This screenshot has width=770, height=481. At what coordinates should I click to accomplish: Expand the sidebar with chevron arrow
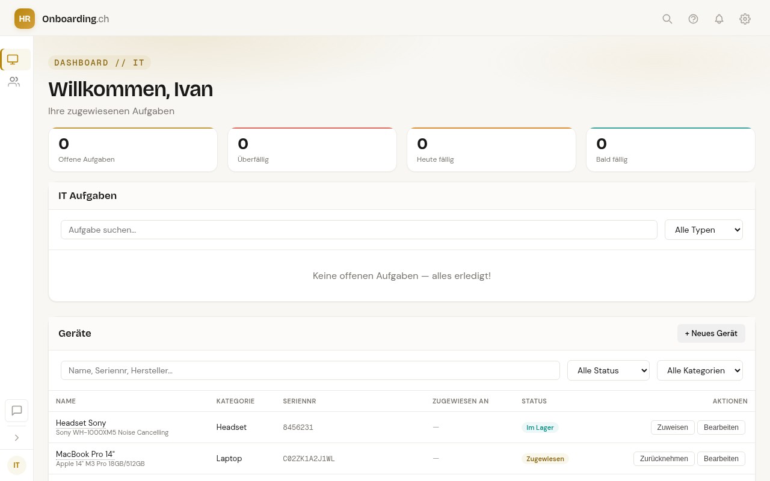point(17,438)
